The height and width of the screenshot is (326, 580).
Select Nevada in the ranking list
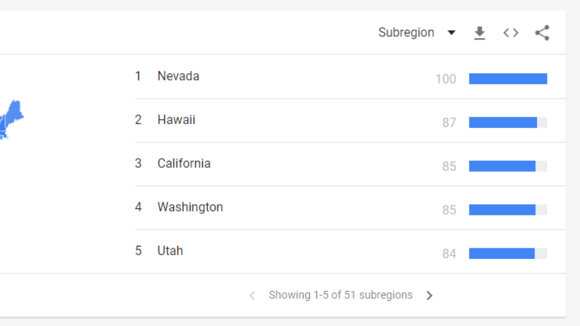[178, 76]
